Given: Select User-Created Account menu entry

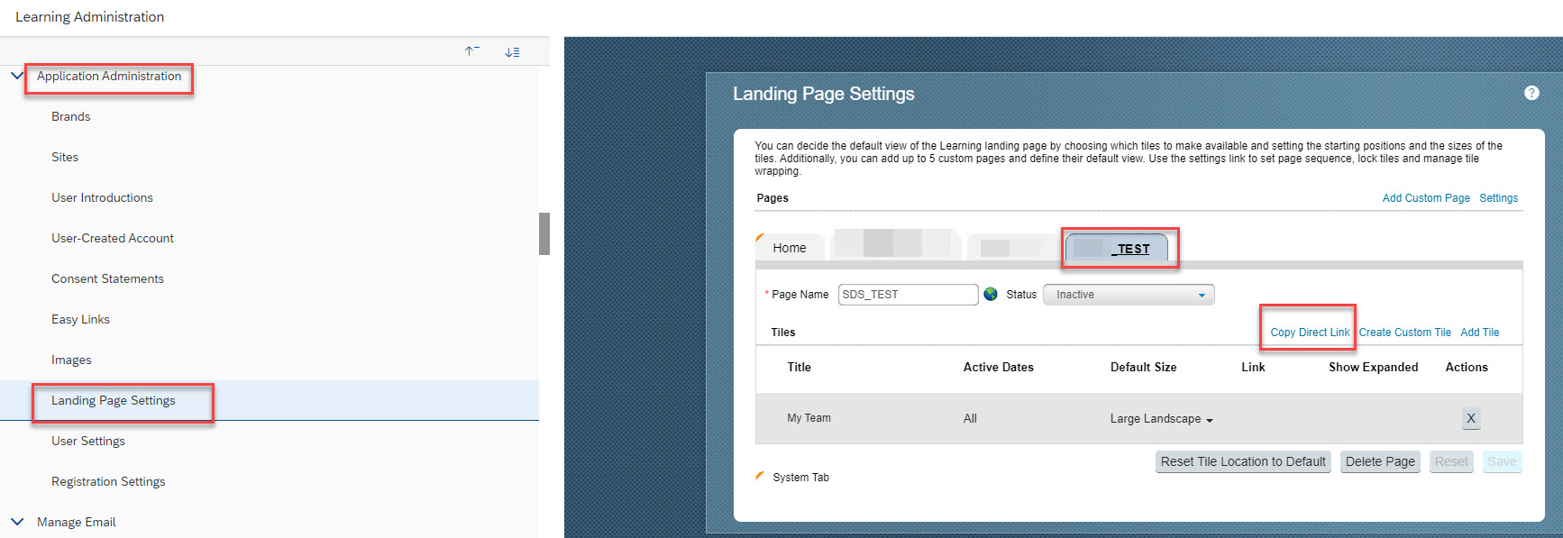Looking at the screenshot, I should tap(113, 238).
